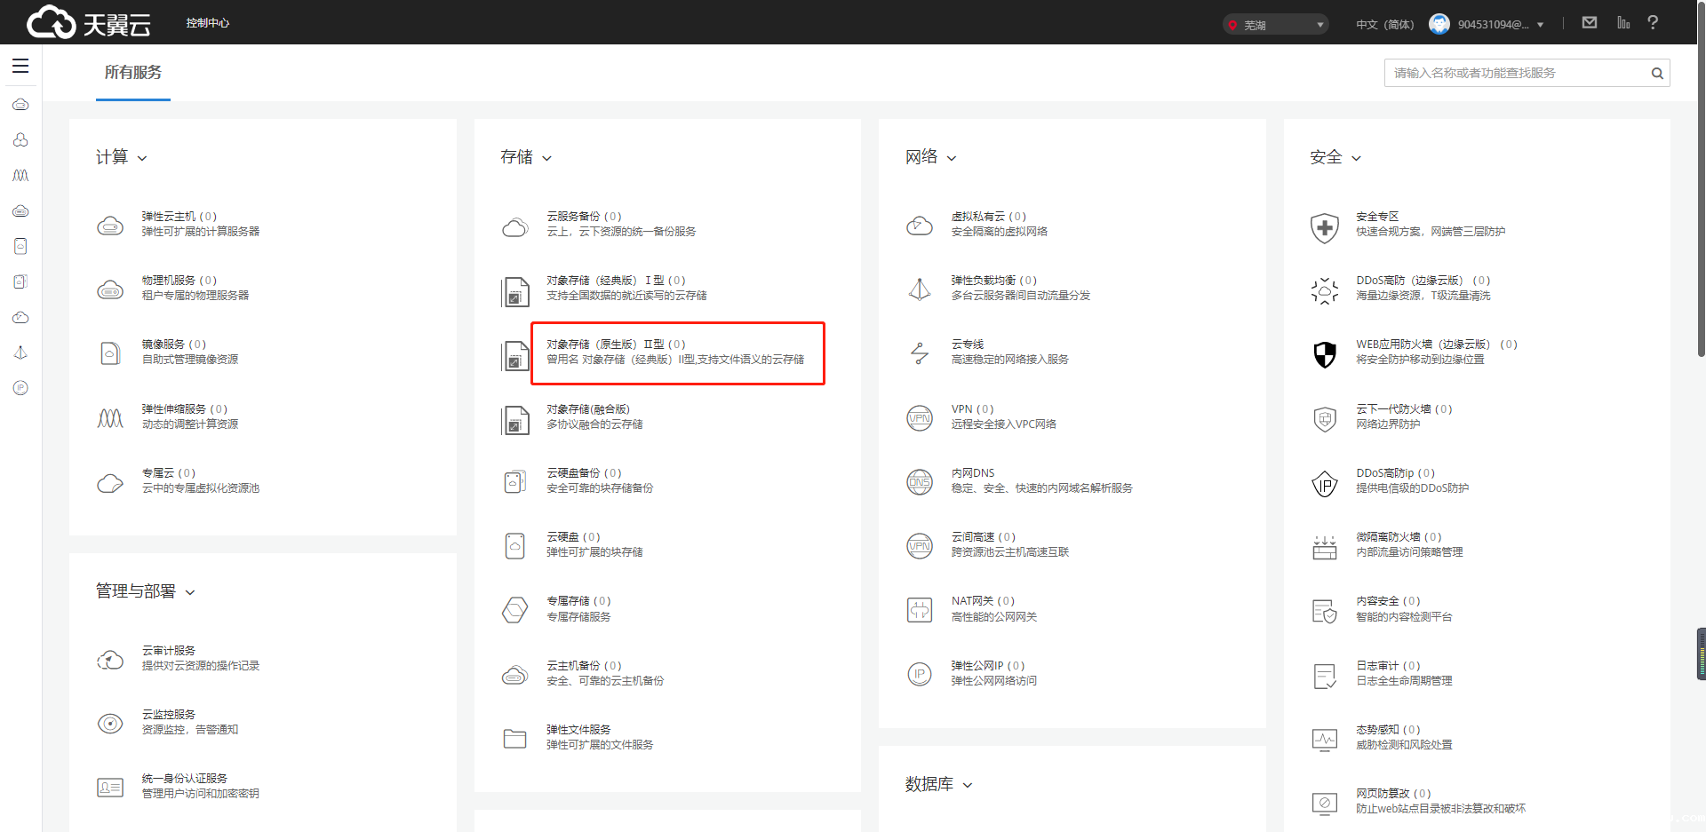Click the 内网DNS service icon
This screenshot has height=832, width=1706.
click(x=919, y=482)
